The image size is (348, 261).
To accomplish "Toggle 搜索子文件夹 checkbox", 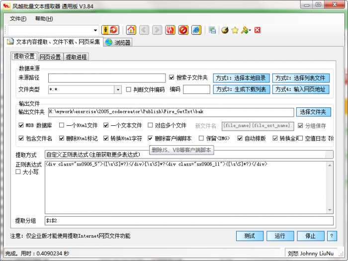I will tap(172, 78).
